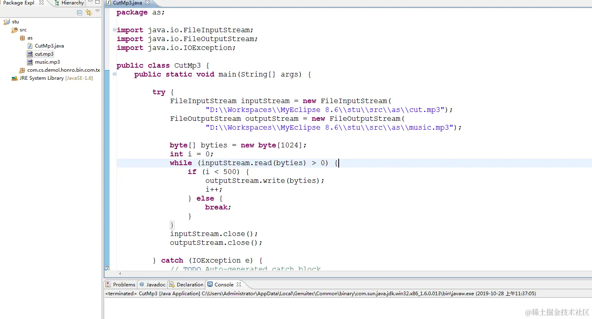
Task: Click 'import java.io.IOException;' line
Action: tap(176, 48)
